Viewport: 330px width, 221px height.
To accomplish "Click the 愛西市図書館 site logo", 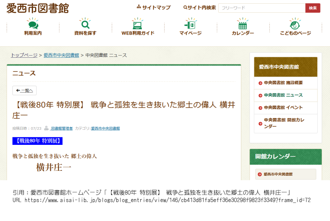I will (x=38, y=8).
